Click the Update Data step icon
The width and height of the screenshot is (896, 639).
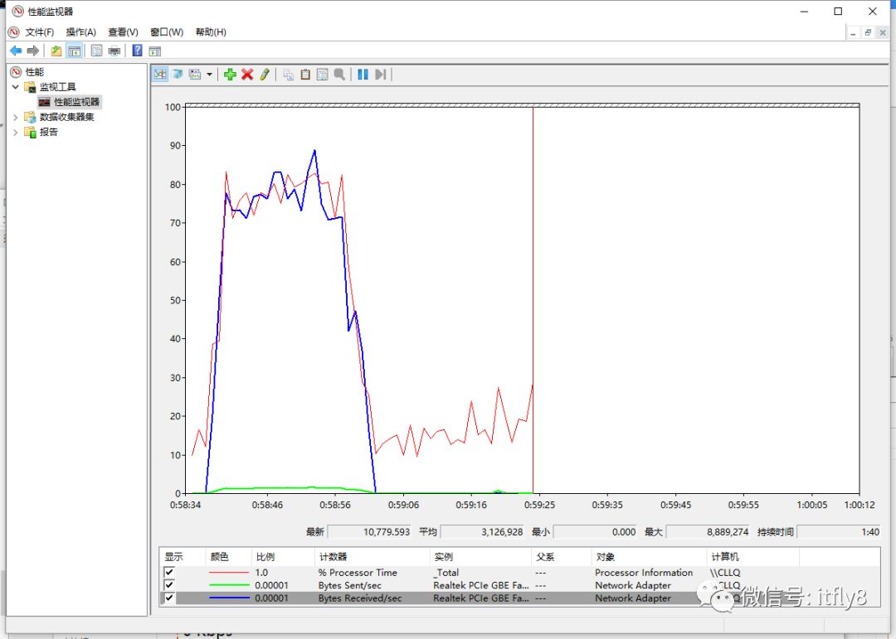(381, 75)
